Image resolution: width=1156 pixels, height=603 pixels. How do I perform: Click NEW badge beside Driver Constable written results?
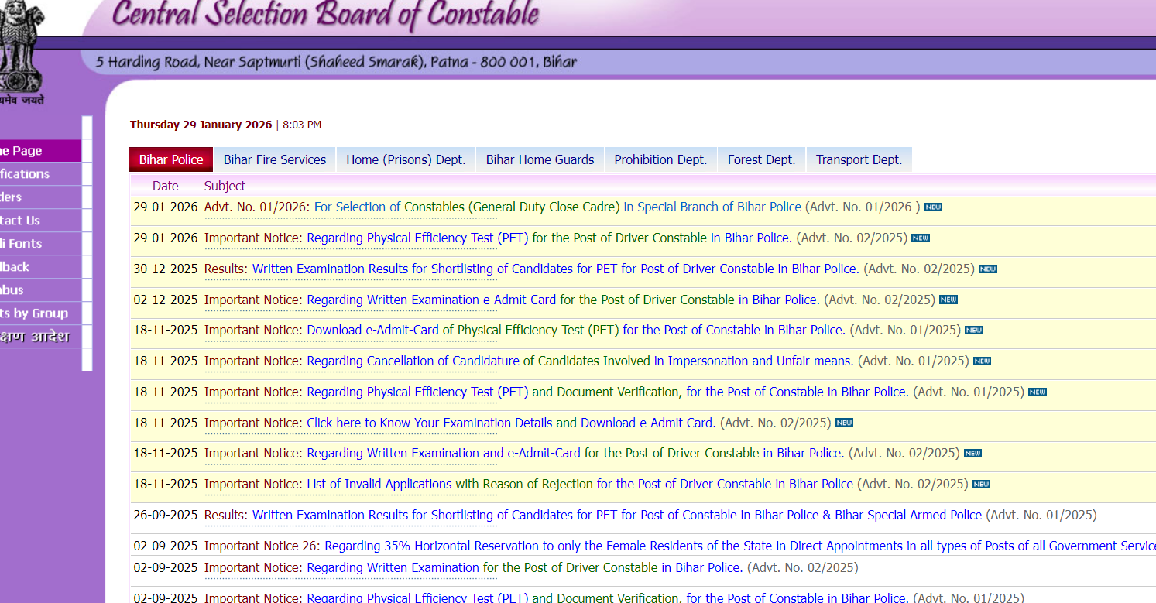tap(987, 269)
